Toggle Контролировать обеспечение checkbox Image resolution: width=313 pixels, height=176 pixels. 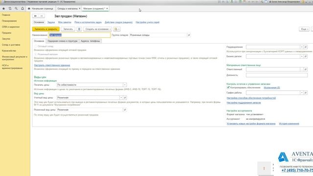[228, 88]
